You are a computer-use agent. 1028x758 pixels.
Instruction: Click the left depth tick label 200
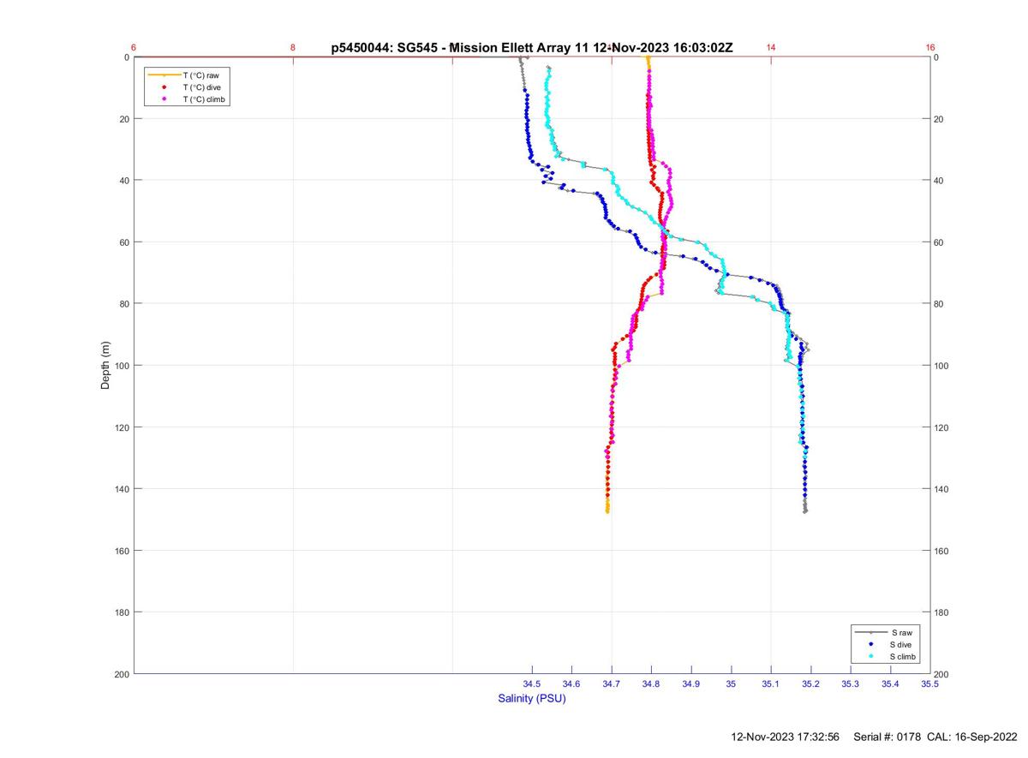tap(122, 674)
